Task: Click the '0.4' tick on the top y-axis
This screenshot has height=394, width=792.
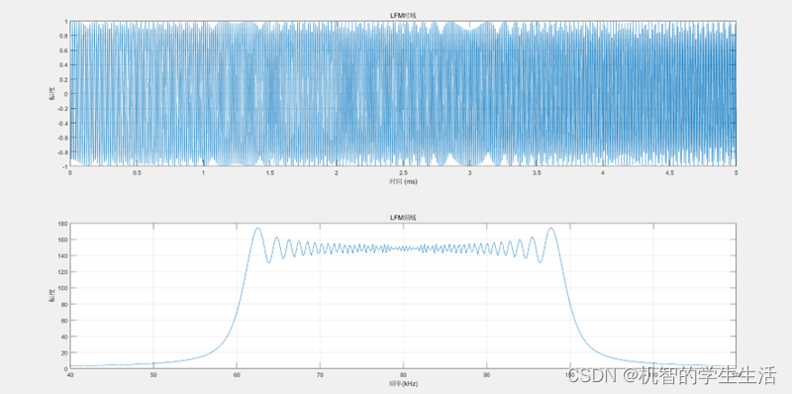Action: [63, 64]
